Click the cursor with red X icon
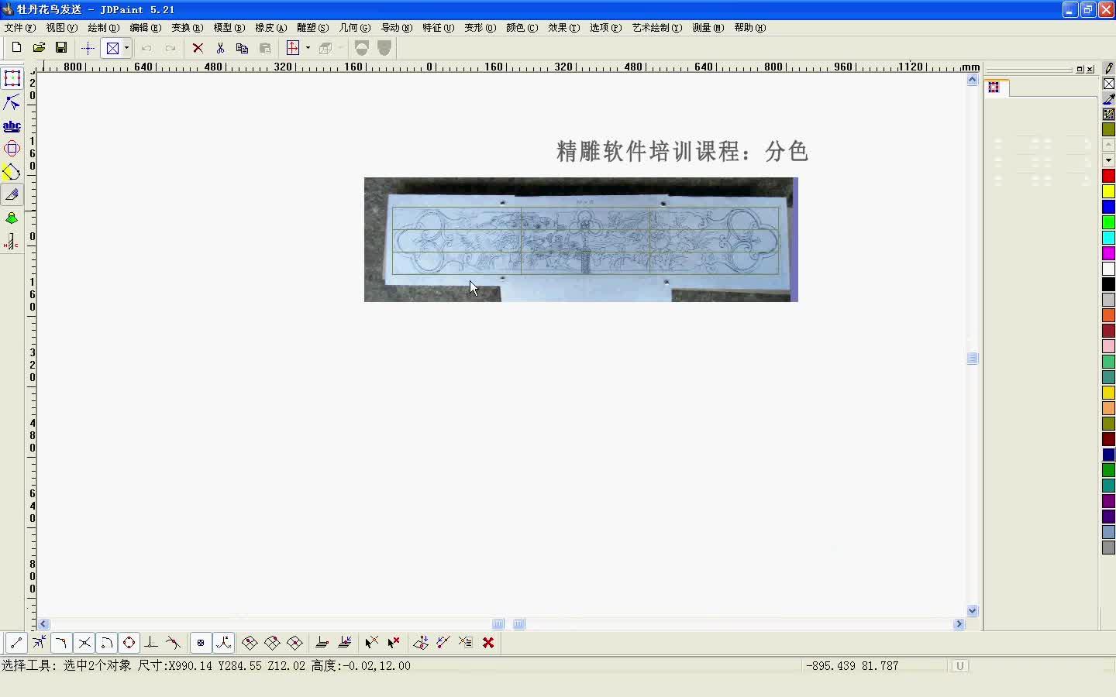This screenshot has height=697, width=1116. [x=394, y=643]
